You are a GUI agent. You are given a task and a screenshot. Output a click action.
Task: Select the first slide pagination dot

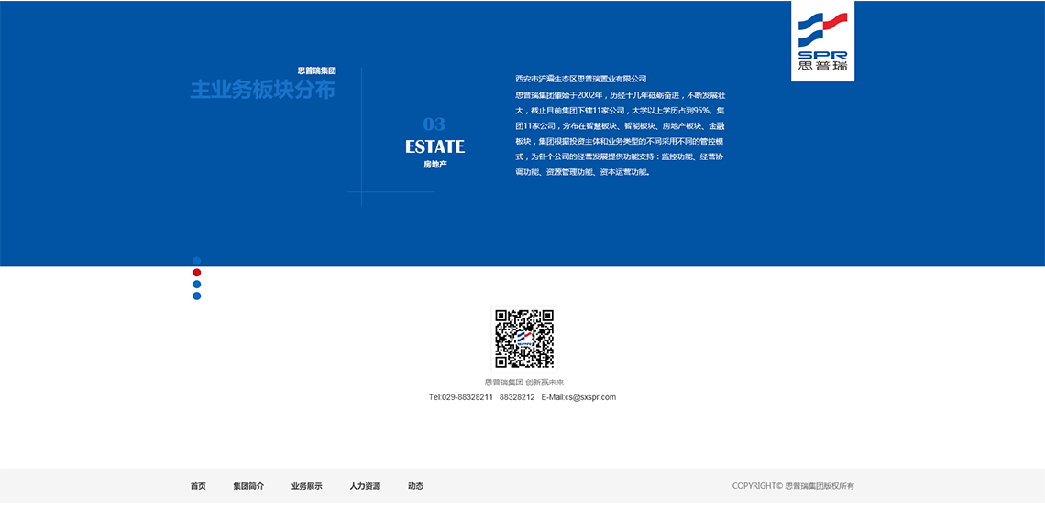click(196, 261)
